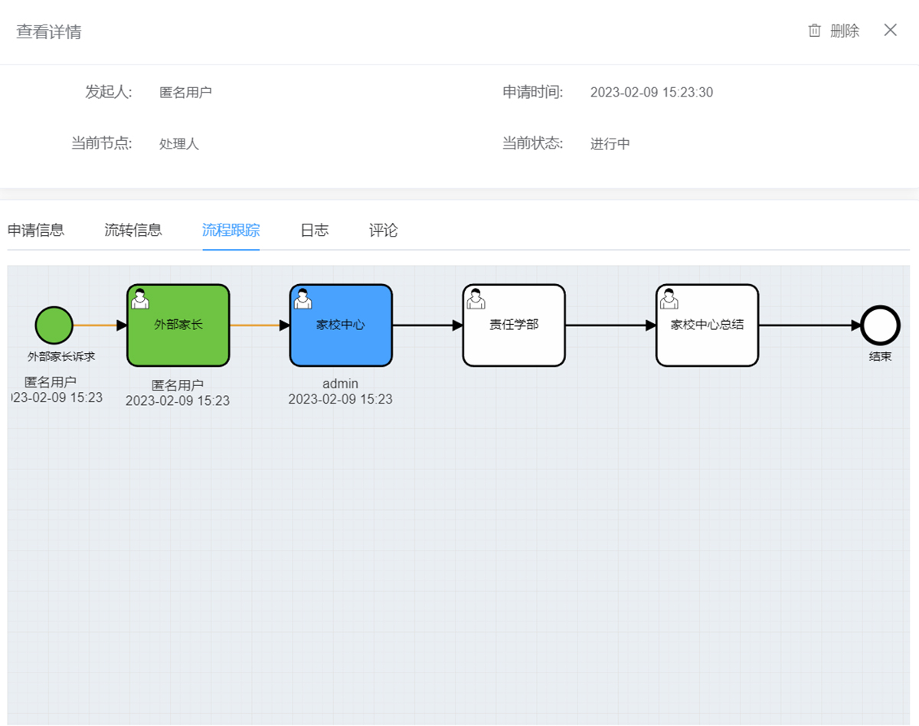
Task: Select the green 外部家长 task node
Action: tap(178, 325)
